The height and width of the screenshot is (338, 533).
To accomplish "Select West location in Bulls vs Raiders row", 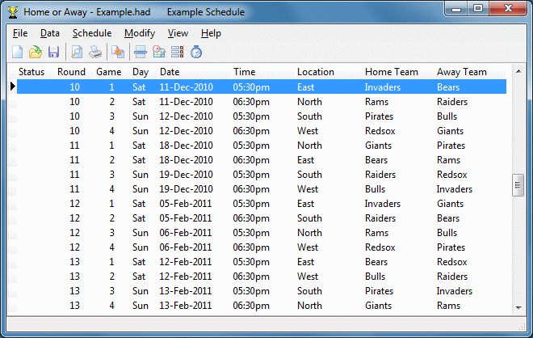I will pos(308,277).
